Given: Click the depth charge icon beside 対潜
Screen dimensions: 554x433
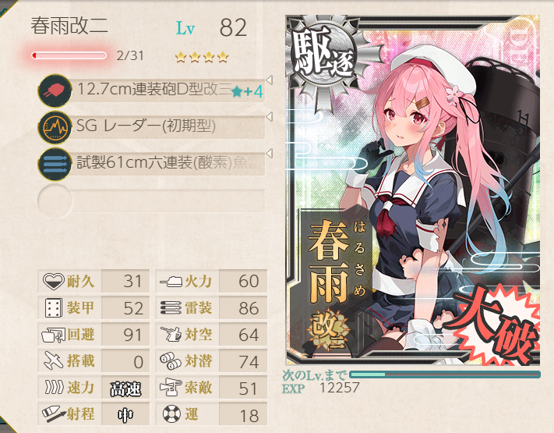Looking at the screenshot, I should [171, 360].
